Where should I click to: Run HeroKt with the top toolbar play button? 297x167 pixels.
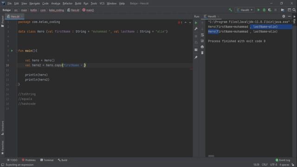point(258,10)
